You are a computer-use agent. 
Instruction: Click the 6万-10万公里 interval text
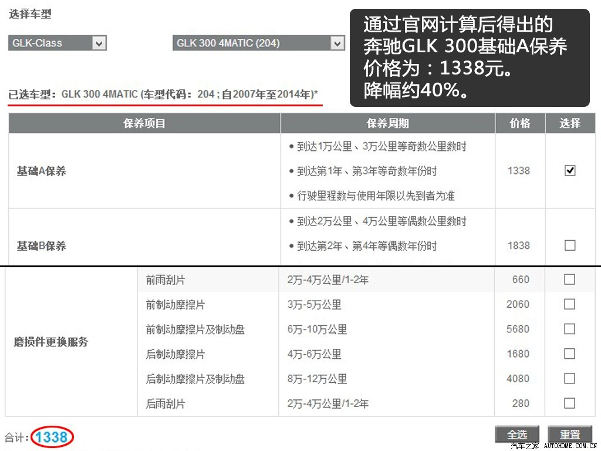coord(318,329)
